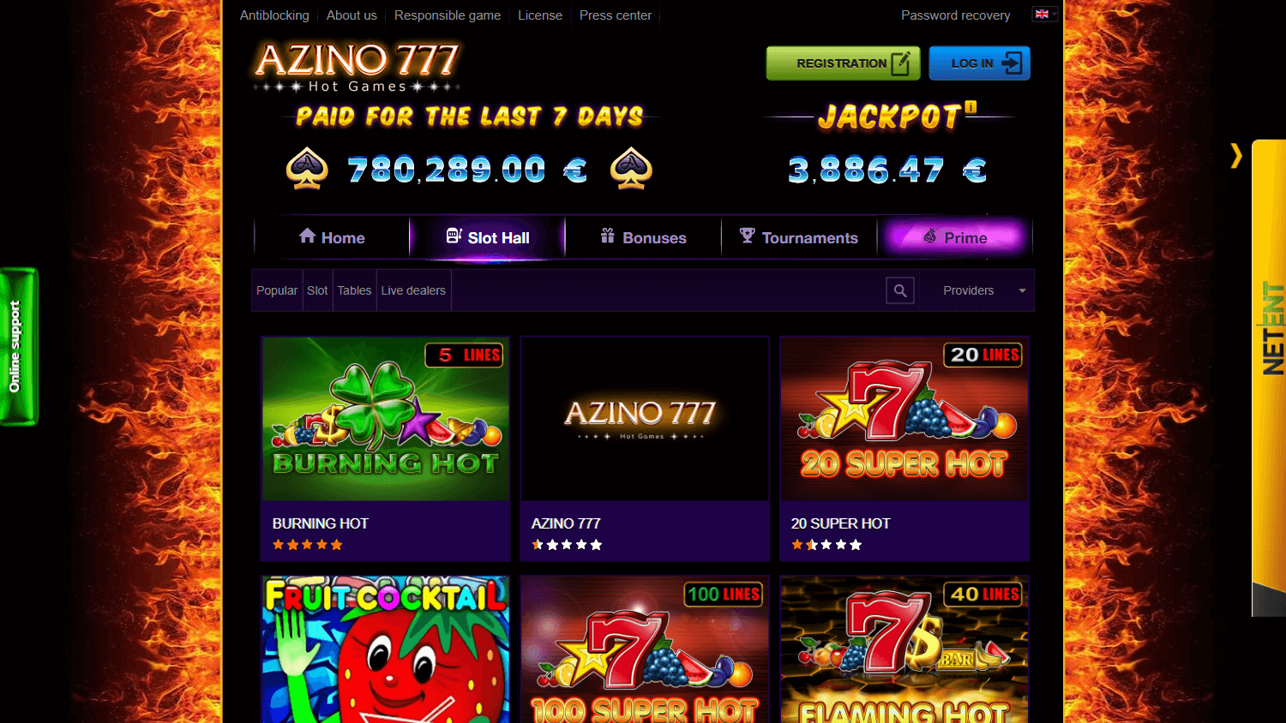
Task: Open the Home tab
Action: click(332, 237)
